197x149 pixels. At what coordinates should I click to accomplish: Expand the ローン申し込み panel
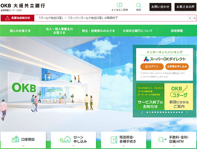tap(73, 140)
